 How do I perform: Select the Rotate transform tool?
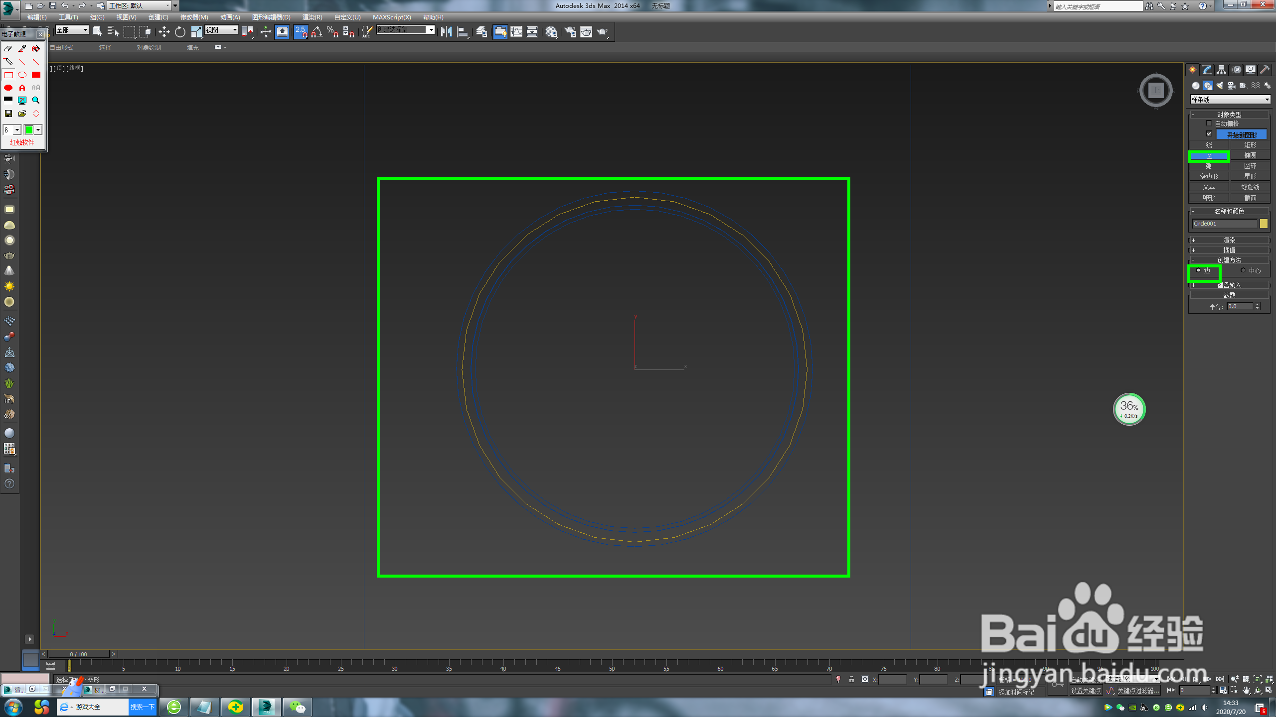tap(180, 32)
